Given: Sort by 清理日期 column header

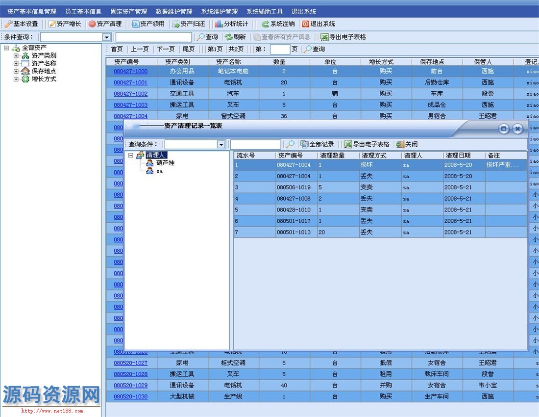Looking at the screenshot, I should (464, 156).
